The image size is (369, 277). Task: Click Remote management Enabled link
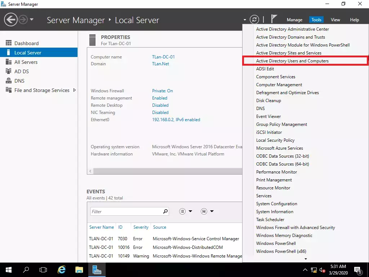160,98
